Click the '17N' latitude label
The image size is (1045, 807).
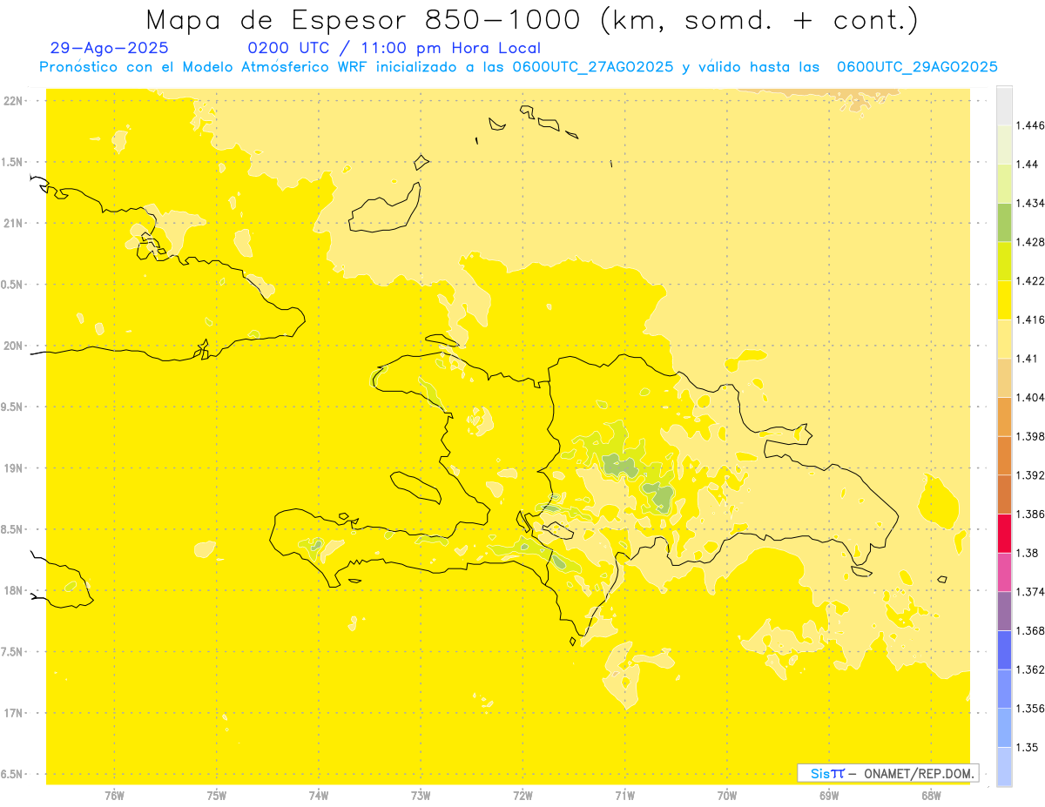15,713
